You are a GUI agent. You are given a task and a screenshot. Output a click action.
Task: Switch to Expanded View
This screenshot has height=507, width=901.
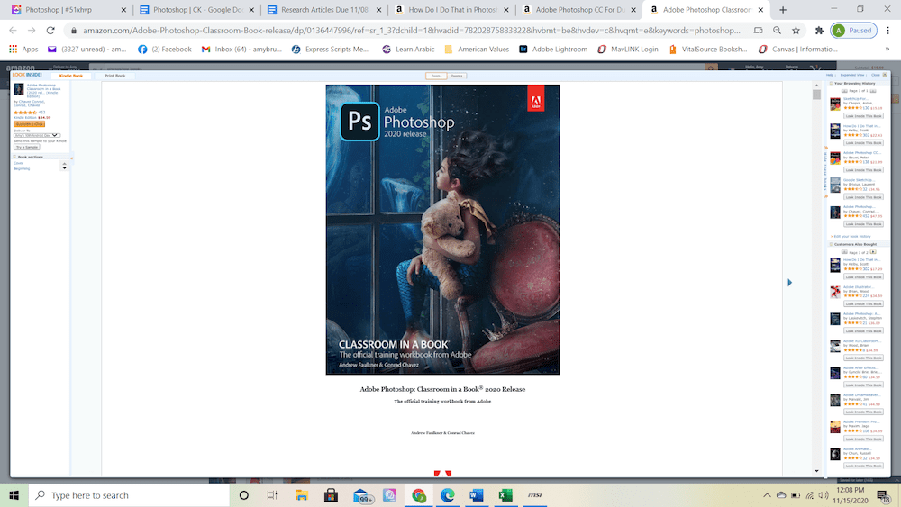coord(852,76)
